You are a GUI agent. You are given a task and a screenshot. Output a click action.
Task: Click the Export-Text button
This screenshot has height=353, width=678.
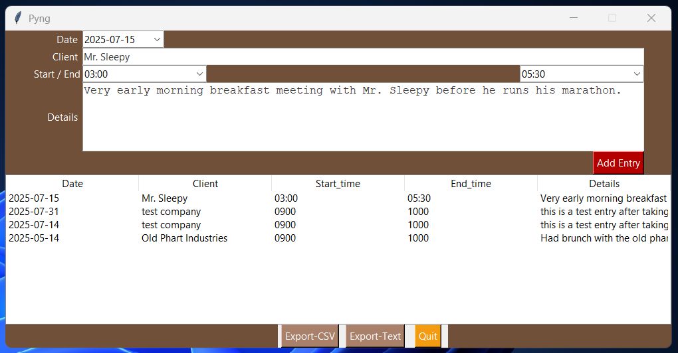[x=375, y=336]
